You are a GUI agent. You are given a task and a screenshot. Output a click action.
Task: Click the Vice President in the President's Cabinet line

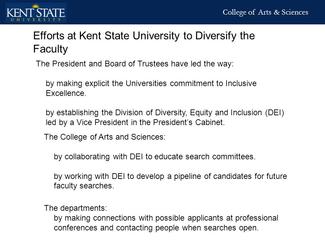coord(135,122)
